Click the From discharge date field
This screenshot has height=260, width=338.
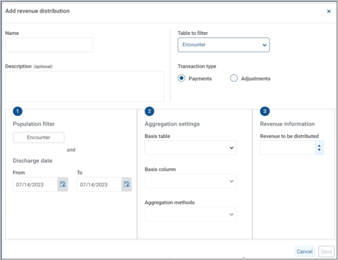point(35,184)
